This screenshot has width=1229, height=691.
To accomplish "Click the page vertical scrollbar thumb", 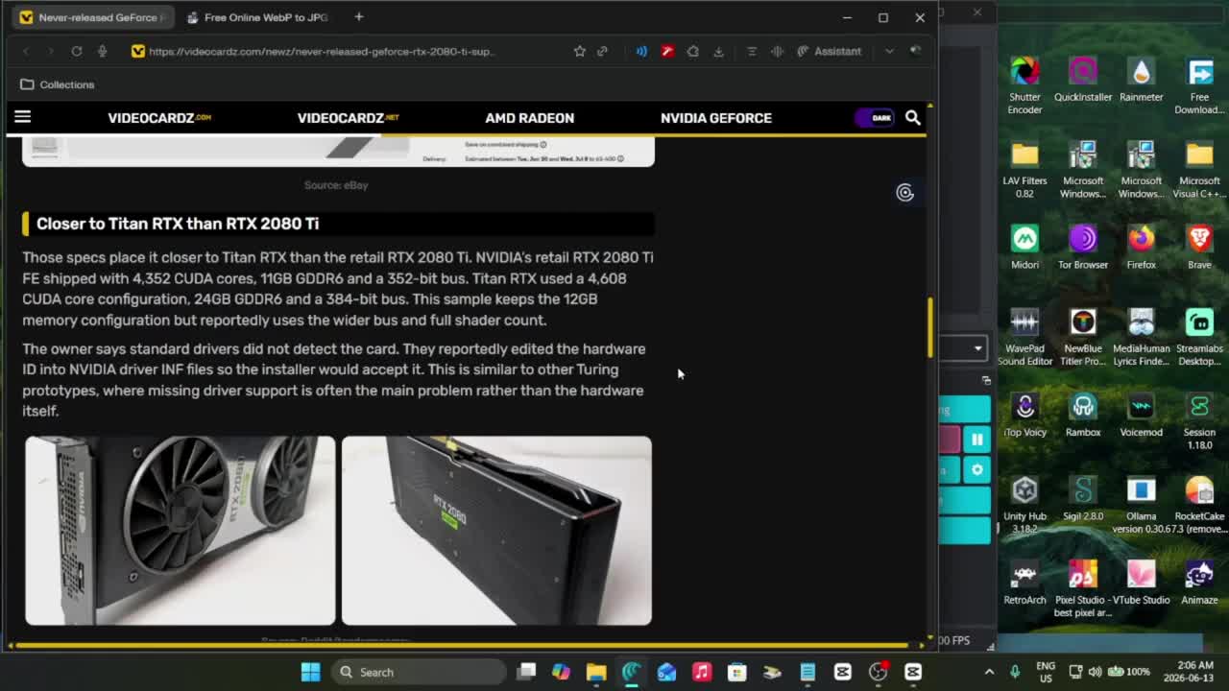I will [929, 327].
